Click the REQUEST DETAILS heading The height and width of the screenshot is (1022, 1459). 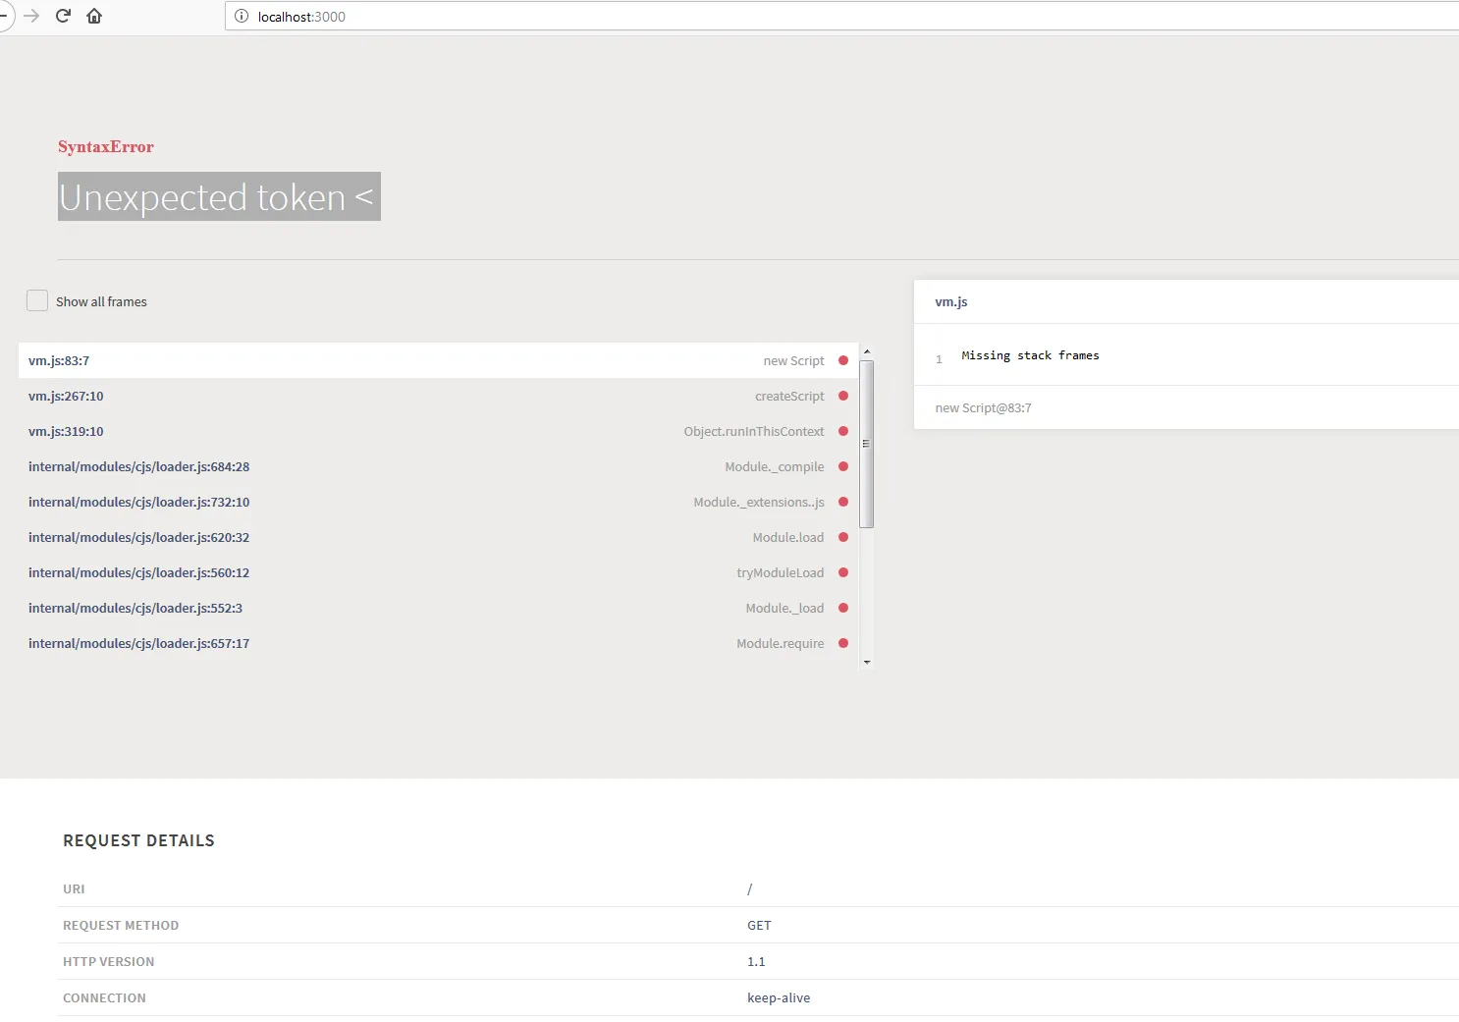click(x=138, y=840)
